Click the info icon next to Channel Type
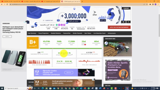The width and height of the screenshot is (160, 90). 85,27
